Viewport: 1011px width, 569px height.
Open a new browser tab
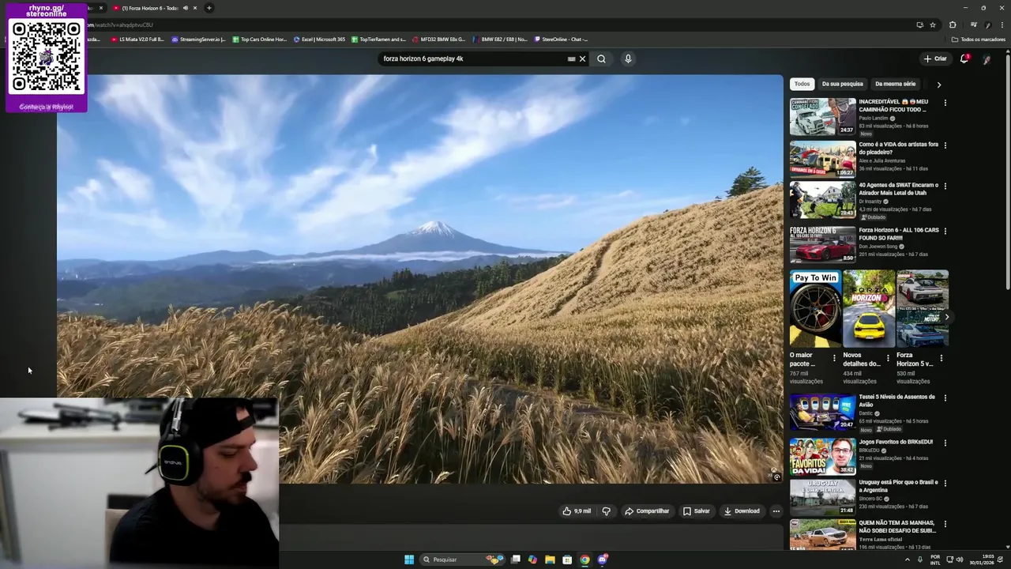pyautogui.click(x=209, y=8)
